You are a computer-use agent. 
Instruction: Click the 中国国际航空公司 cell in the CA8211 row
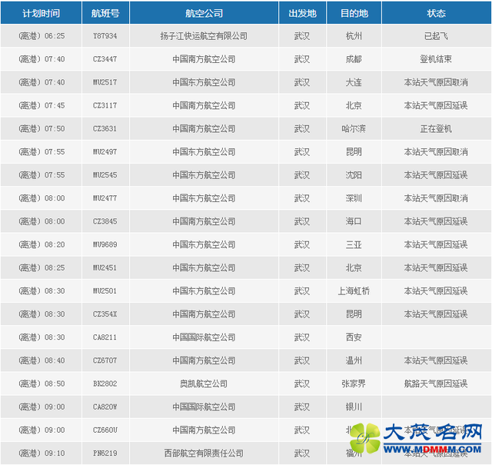pos(204,337)
